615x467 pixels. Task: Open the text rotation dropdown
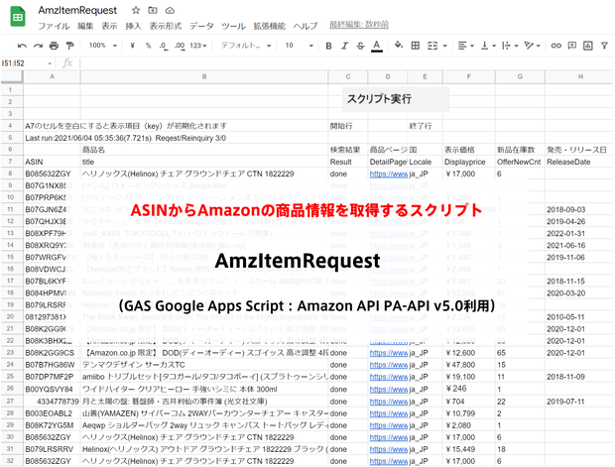(x=533, y=46)
